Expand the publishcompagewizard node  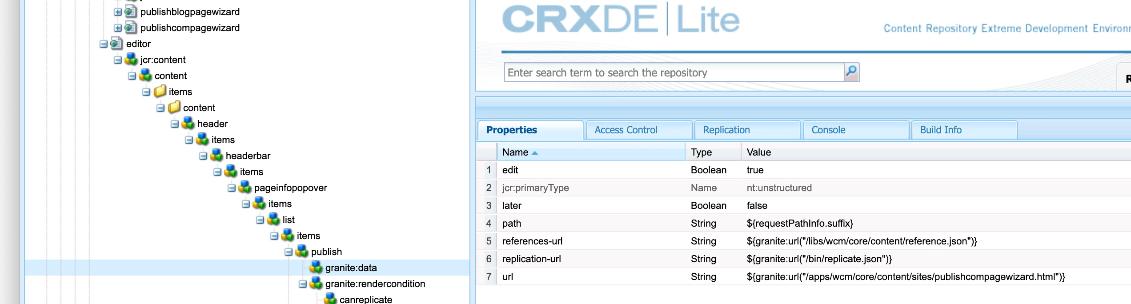point(117,28)
